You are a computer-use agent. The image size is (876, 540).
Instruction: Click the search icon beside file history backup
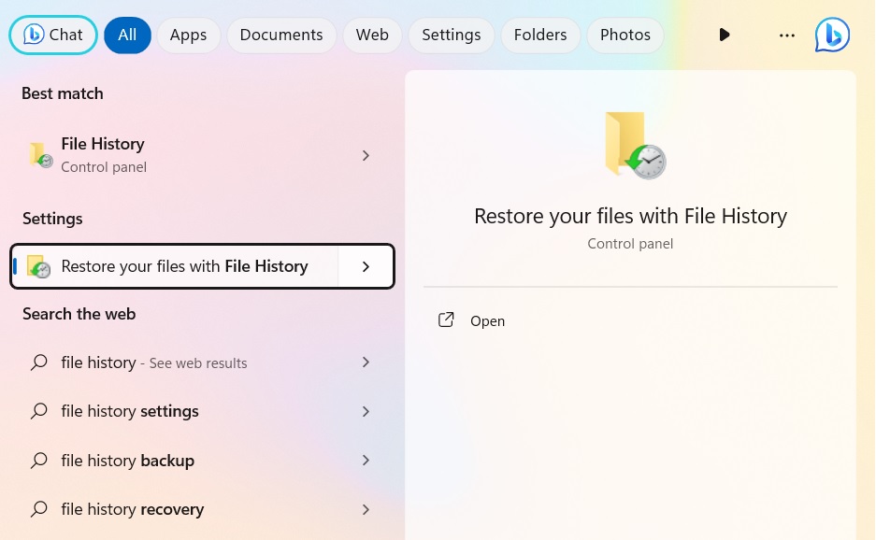[x=38, y=460]
